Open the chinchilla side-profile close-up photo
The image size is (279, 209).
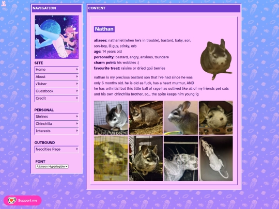[x=181, y=118]
